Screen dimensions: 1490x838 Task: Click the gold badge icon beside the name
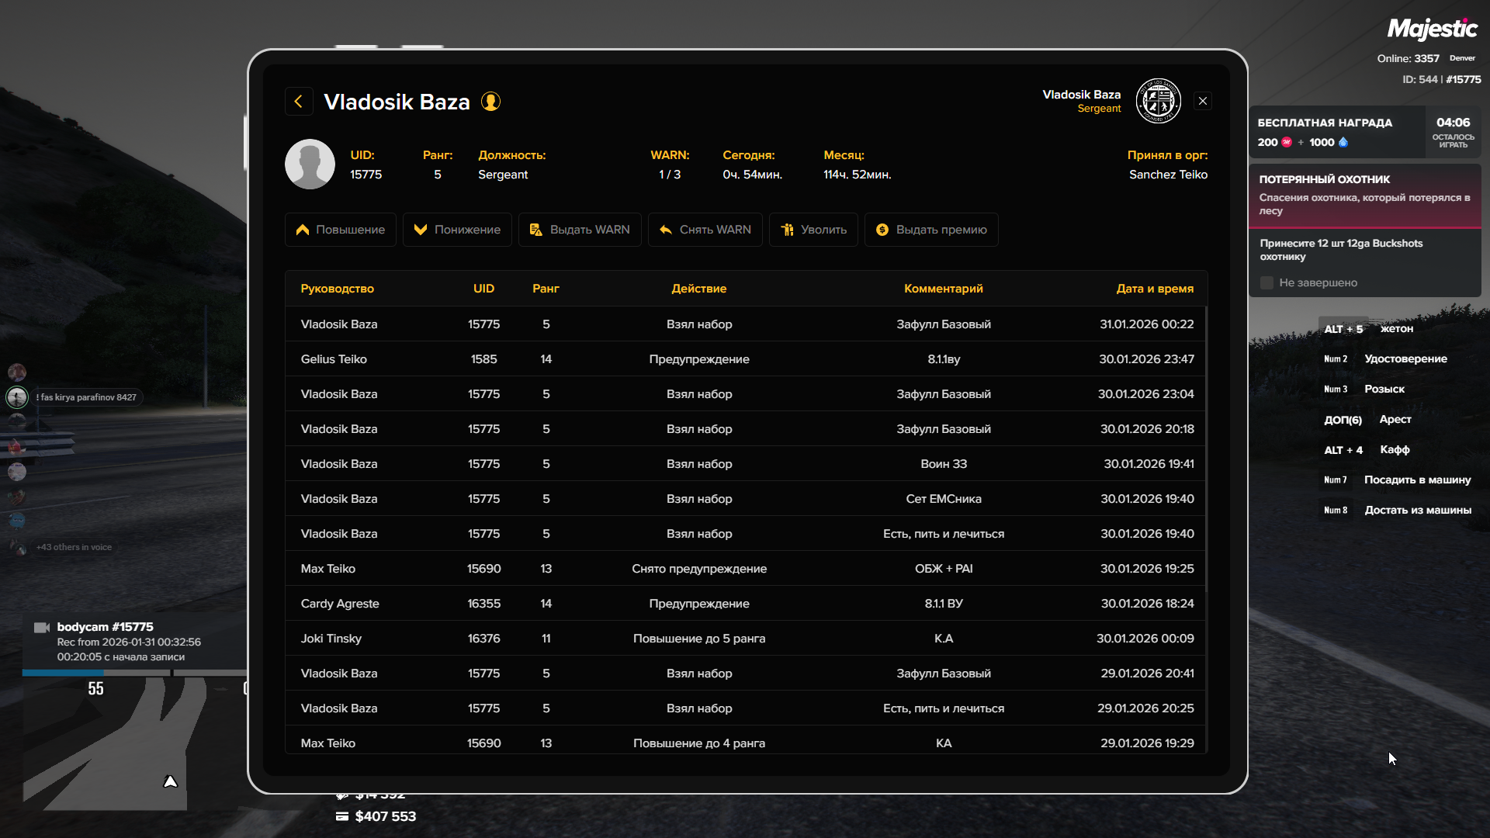click(490, 102)
